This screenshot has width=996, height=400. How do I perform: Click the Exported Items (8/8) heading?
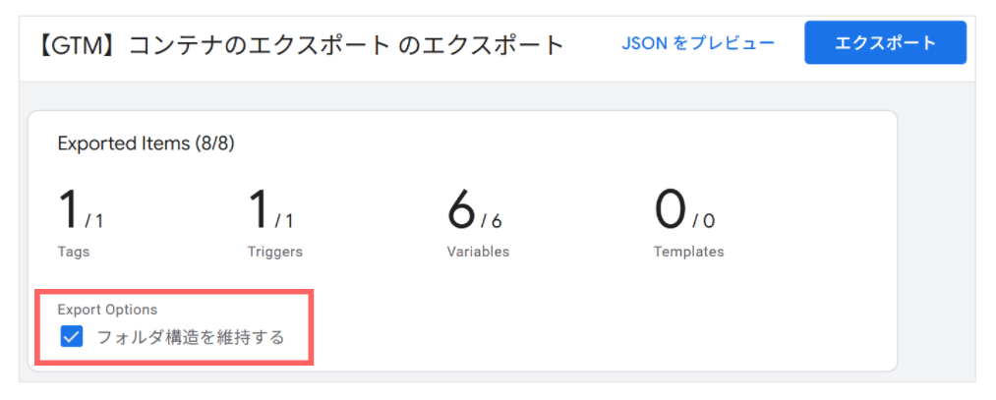pyautogui.click(x=146, y=144)
